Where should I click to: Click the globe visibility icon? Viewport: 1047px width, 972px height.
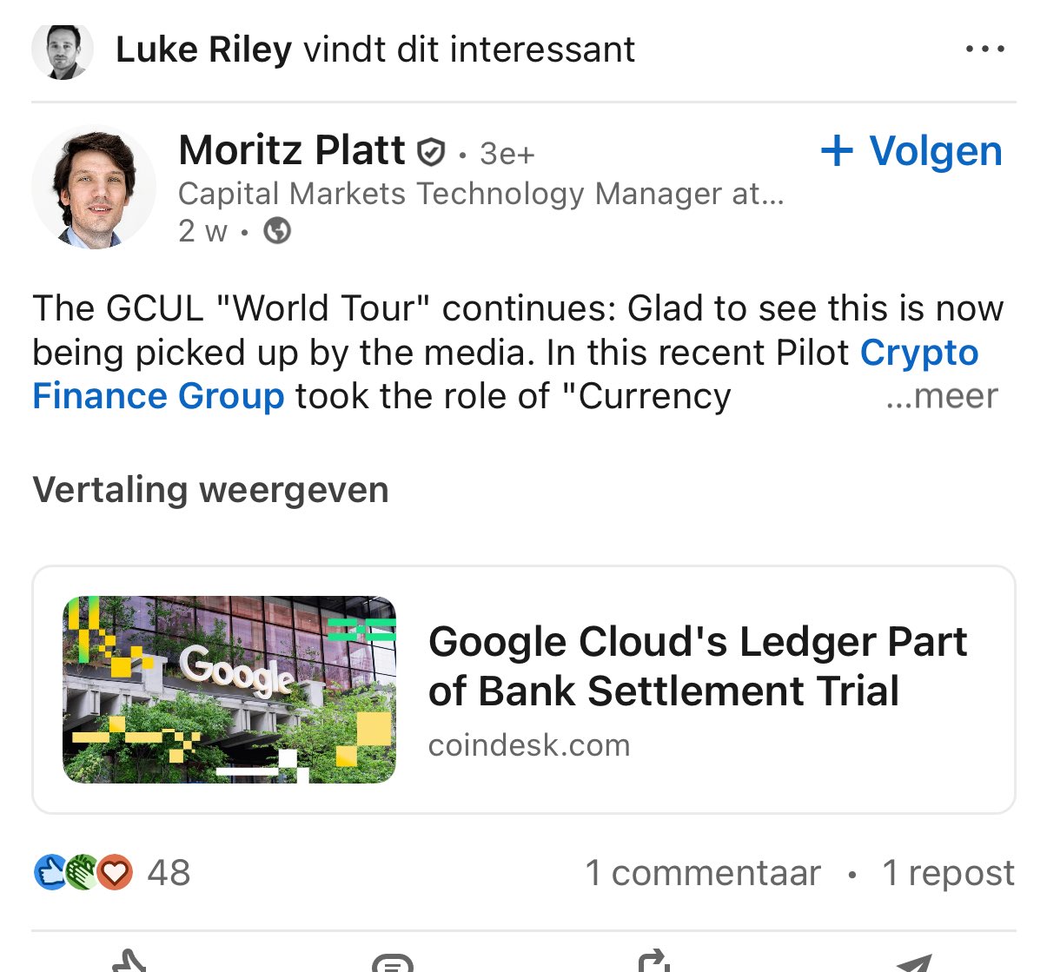[277, 231]
